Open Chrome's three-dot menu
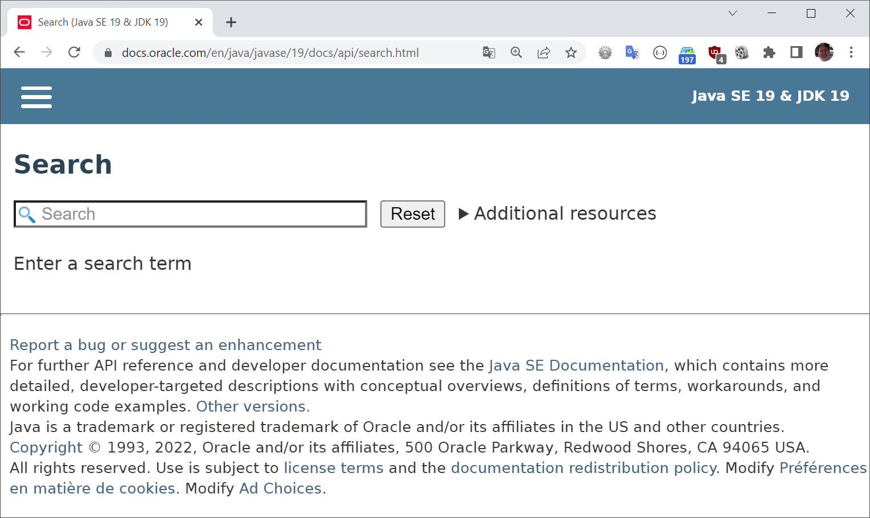 pos(851,52)
